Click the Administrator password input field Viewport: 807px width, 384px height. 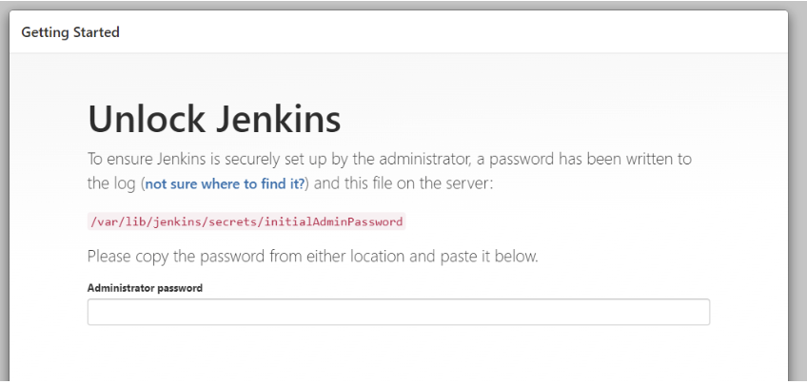[x=399, y=312]
